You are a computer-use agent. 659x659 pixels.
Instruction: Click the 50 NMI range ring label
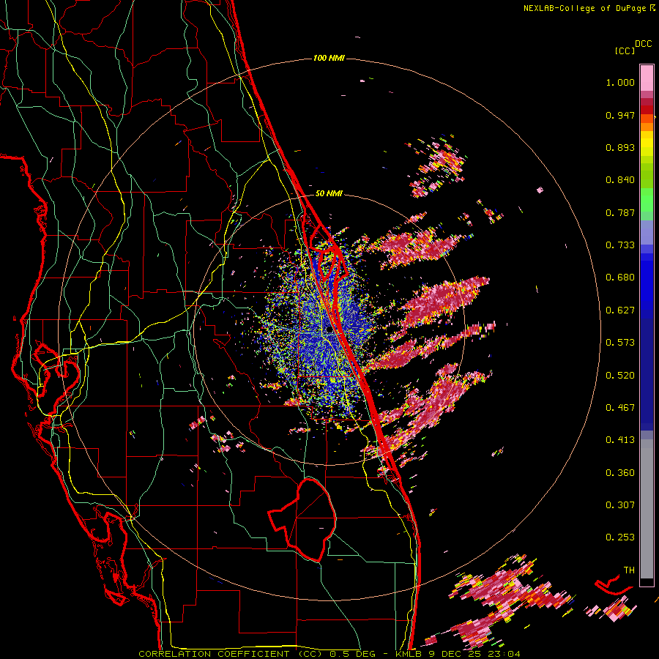click(x=329, y=194)
